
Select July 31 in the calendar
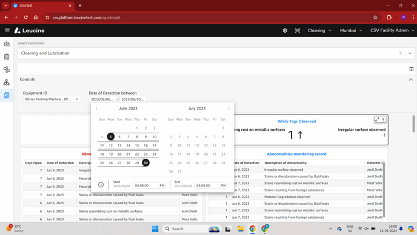179,171
